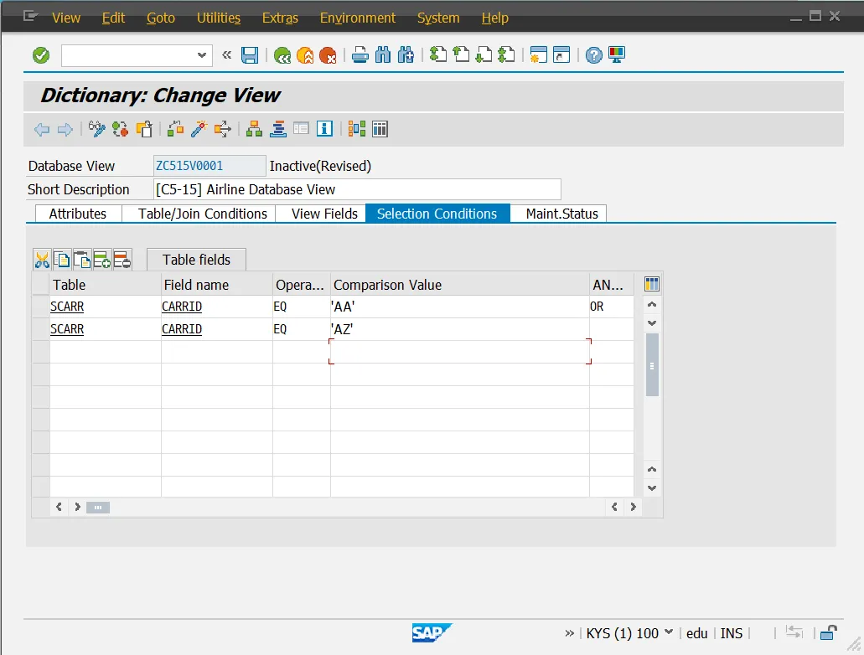This screenshot has height=655, width=864.
Task: Select the row selector for 'AA' condition
Action: 41,307
